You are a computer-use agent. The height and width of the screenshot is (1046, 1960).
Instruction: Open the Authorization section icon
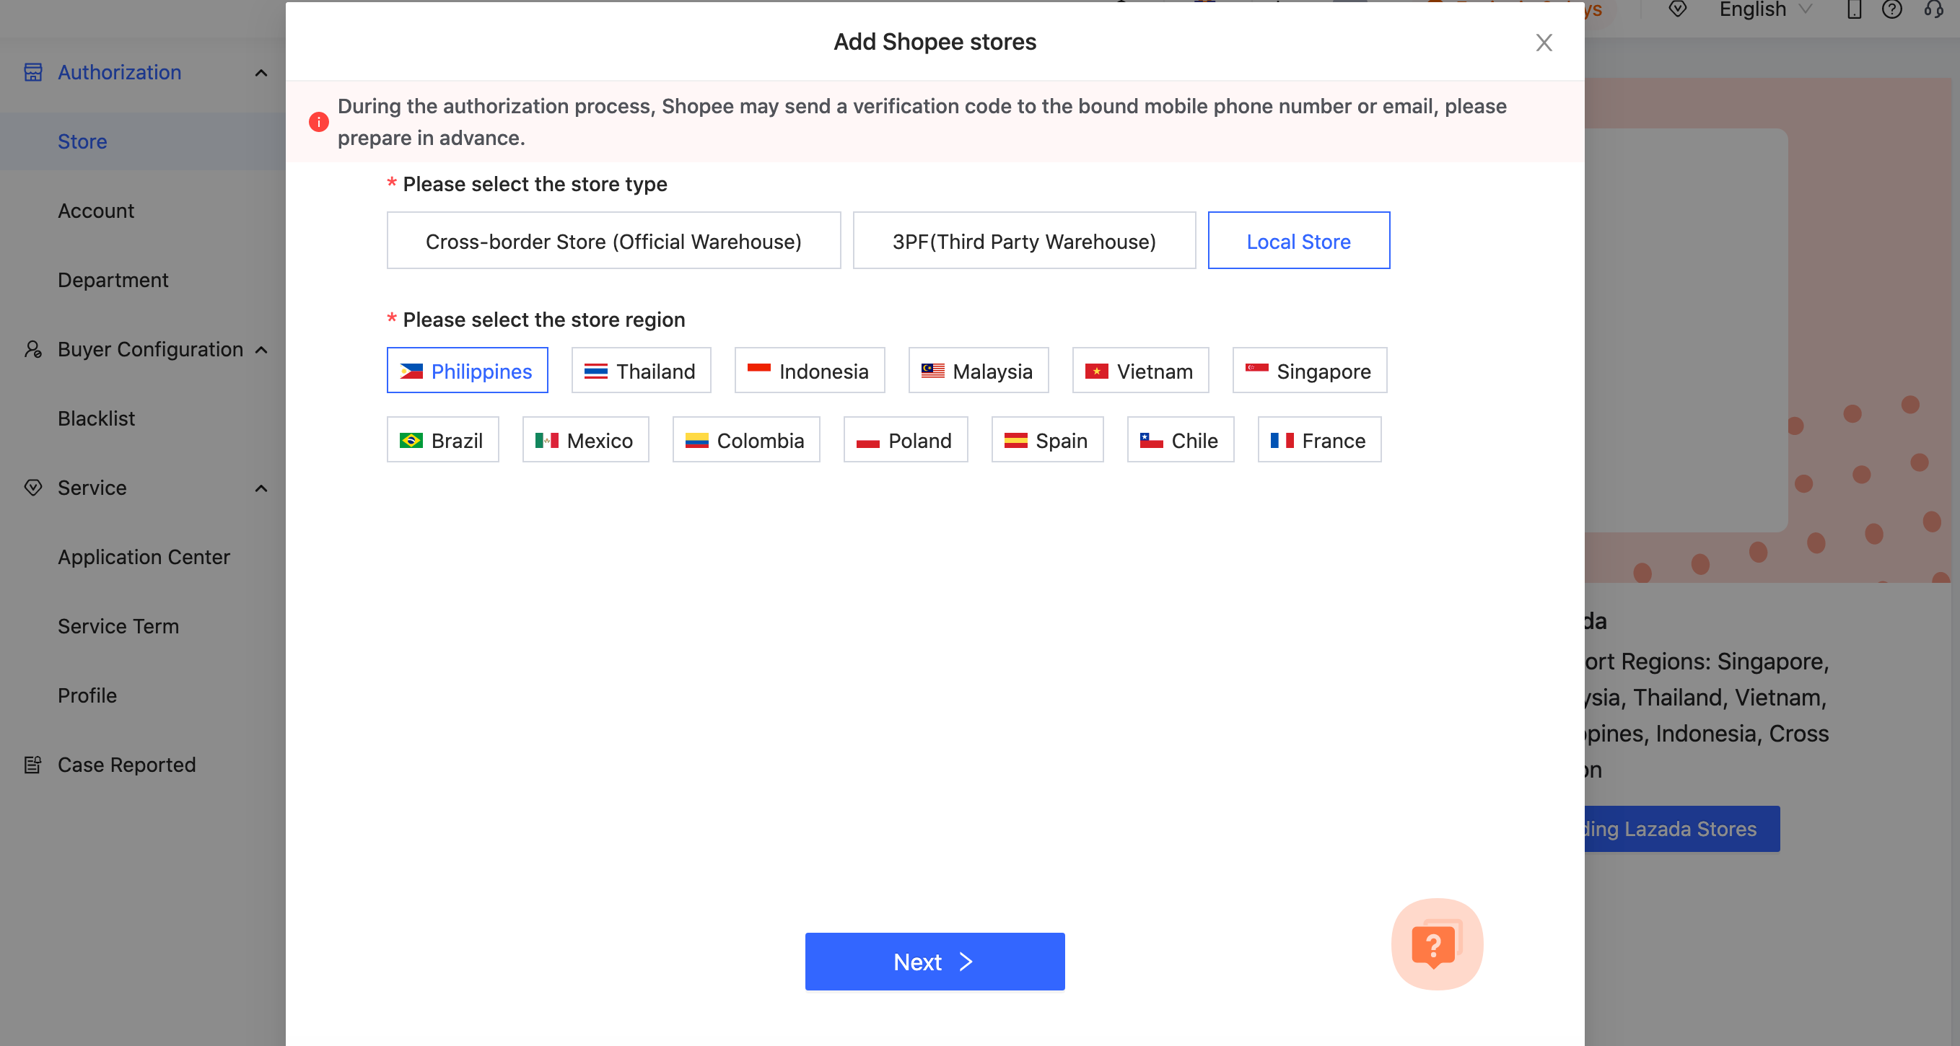33,71
